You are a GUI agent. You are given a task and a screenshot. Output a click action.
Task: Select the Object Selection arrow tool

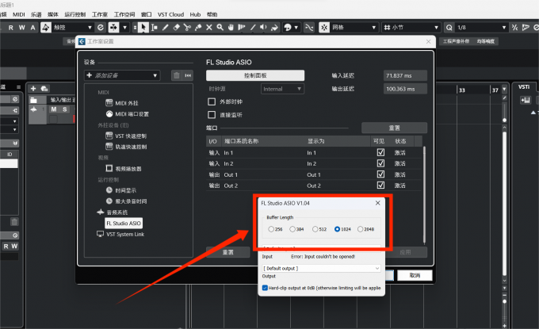pyautogui.click(x=143, y=27)
